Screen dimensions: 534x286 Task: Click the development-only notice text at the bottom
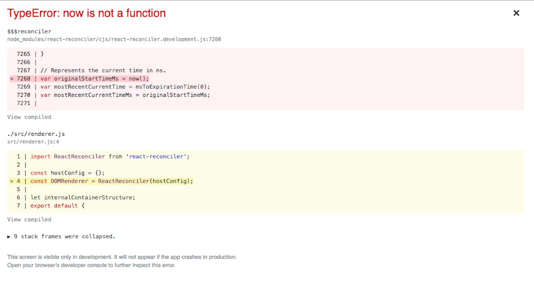pos(121,257)
